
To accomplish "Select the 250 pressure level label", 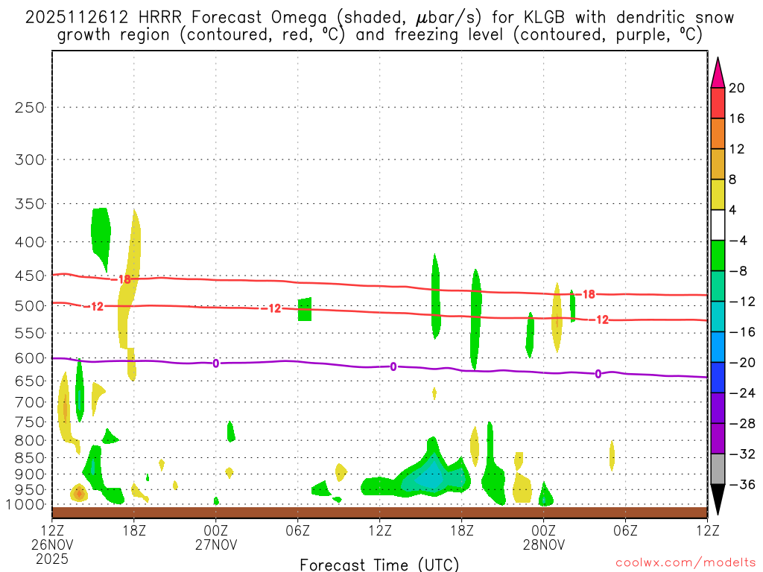I will [30, 107].
